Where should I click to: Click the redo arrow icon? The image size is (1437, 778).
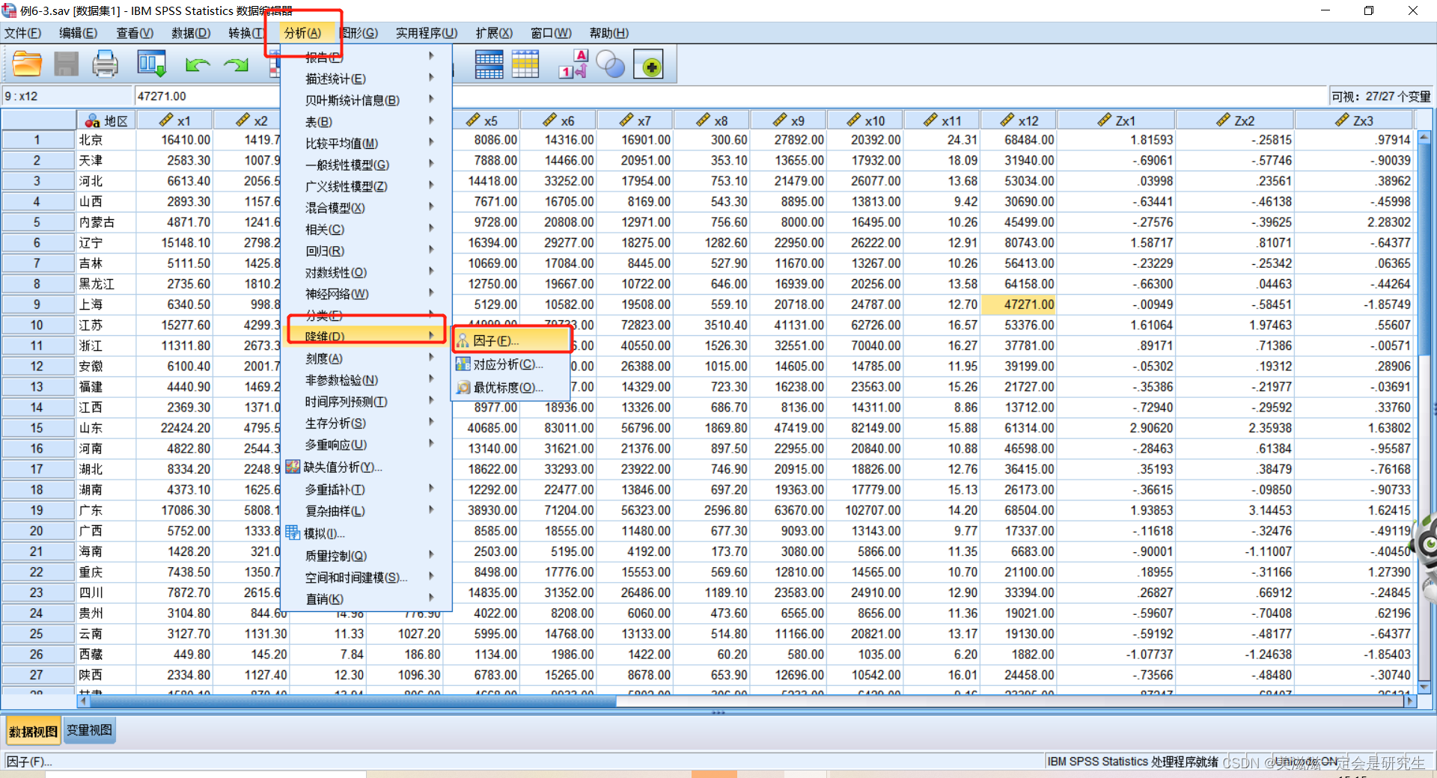tap(237, 65)
